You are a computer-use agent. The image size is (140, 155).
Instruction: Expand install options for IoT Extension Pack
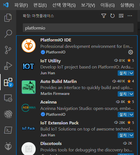131,135
